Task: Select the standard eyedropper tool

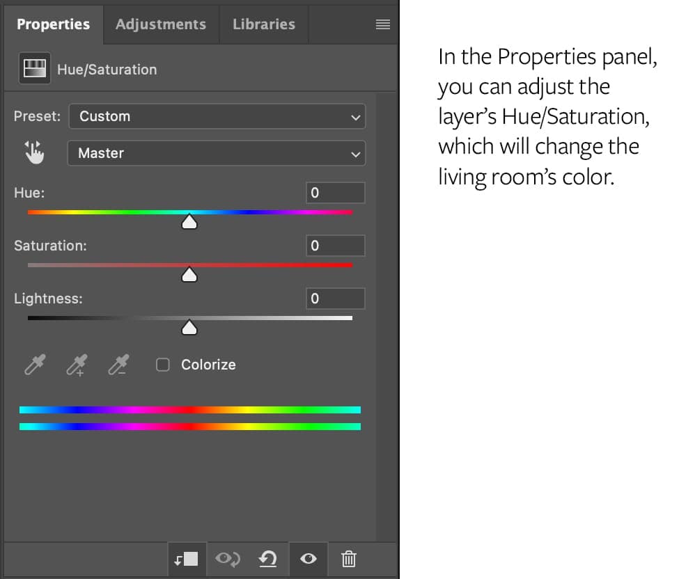Action: click(34, 364)
